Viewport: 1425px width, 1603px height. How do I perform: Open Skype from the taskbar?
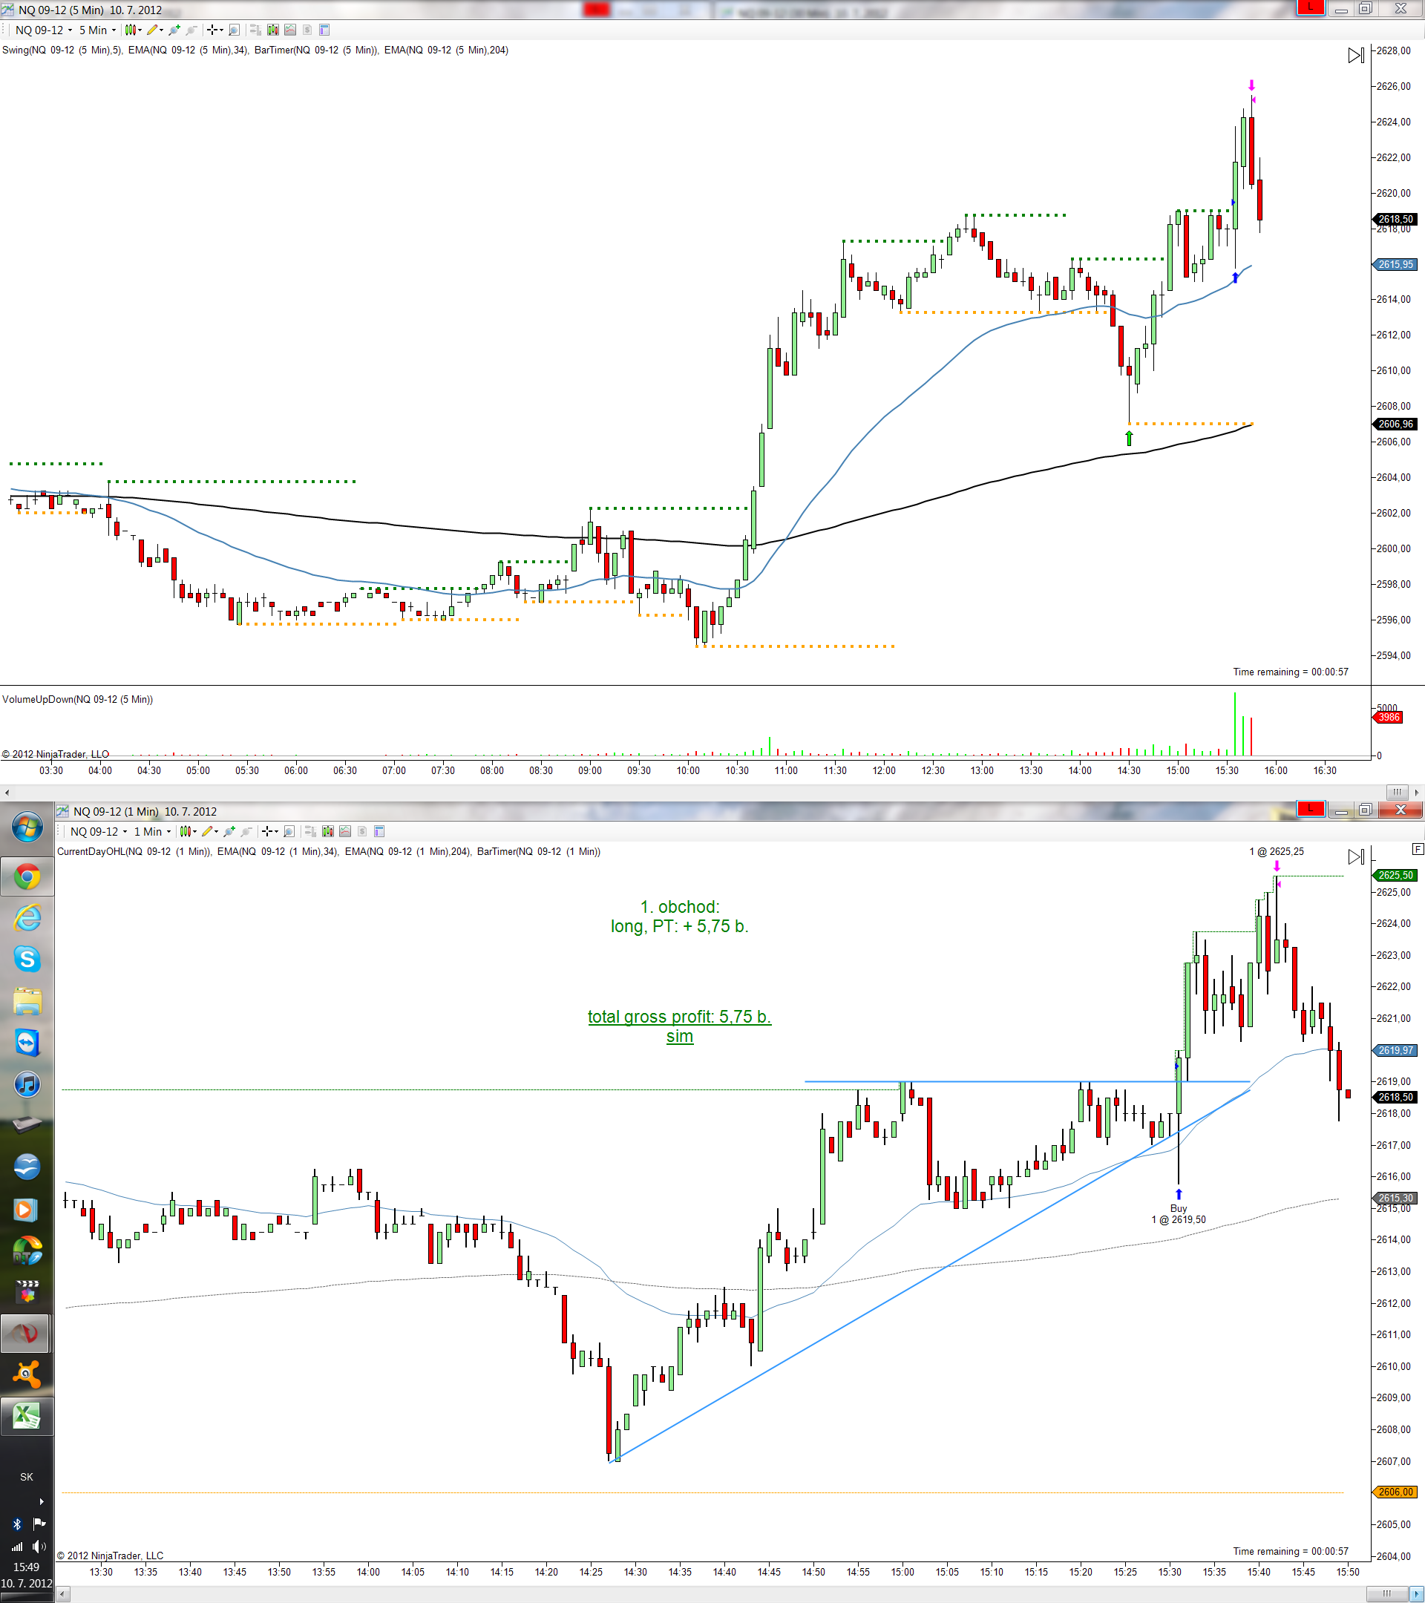pos(27,958)
